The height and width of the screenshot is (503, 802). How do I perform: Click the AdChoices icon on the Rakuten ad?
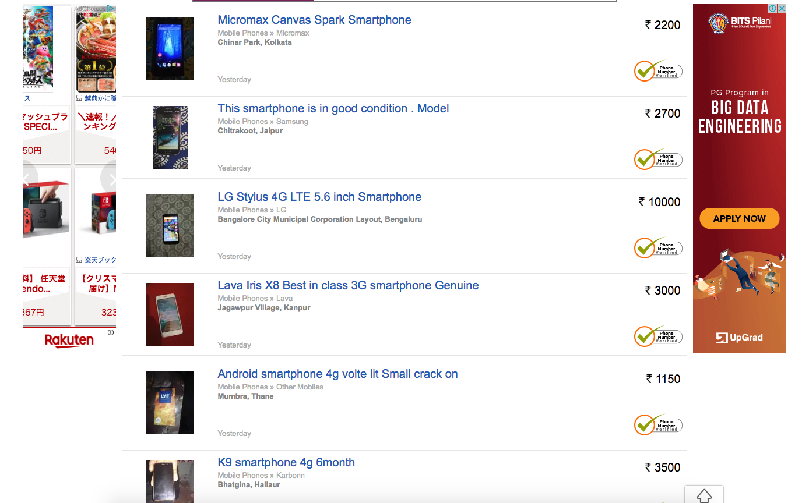click(x=110, y=9)
